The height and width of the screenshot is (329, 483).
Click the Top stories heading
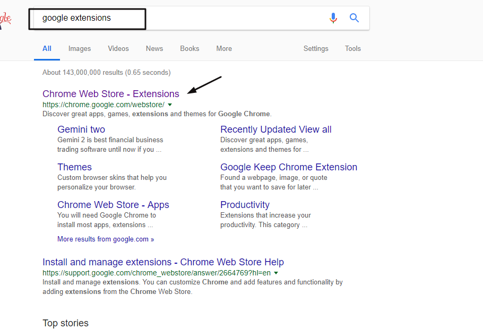(x=65, y=323)
